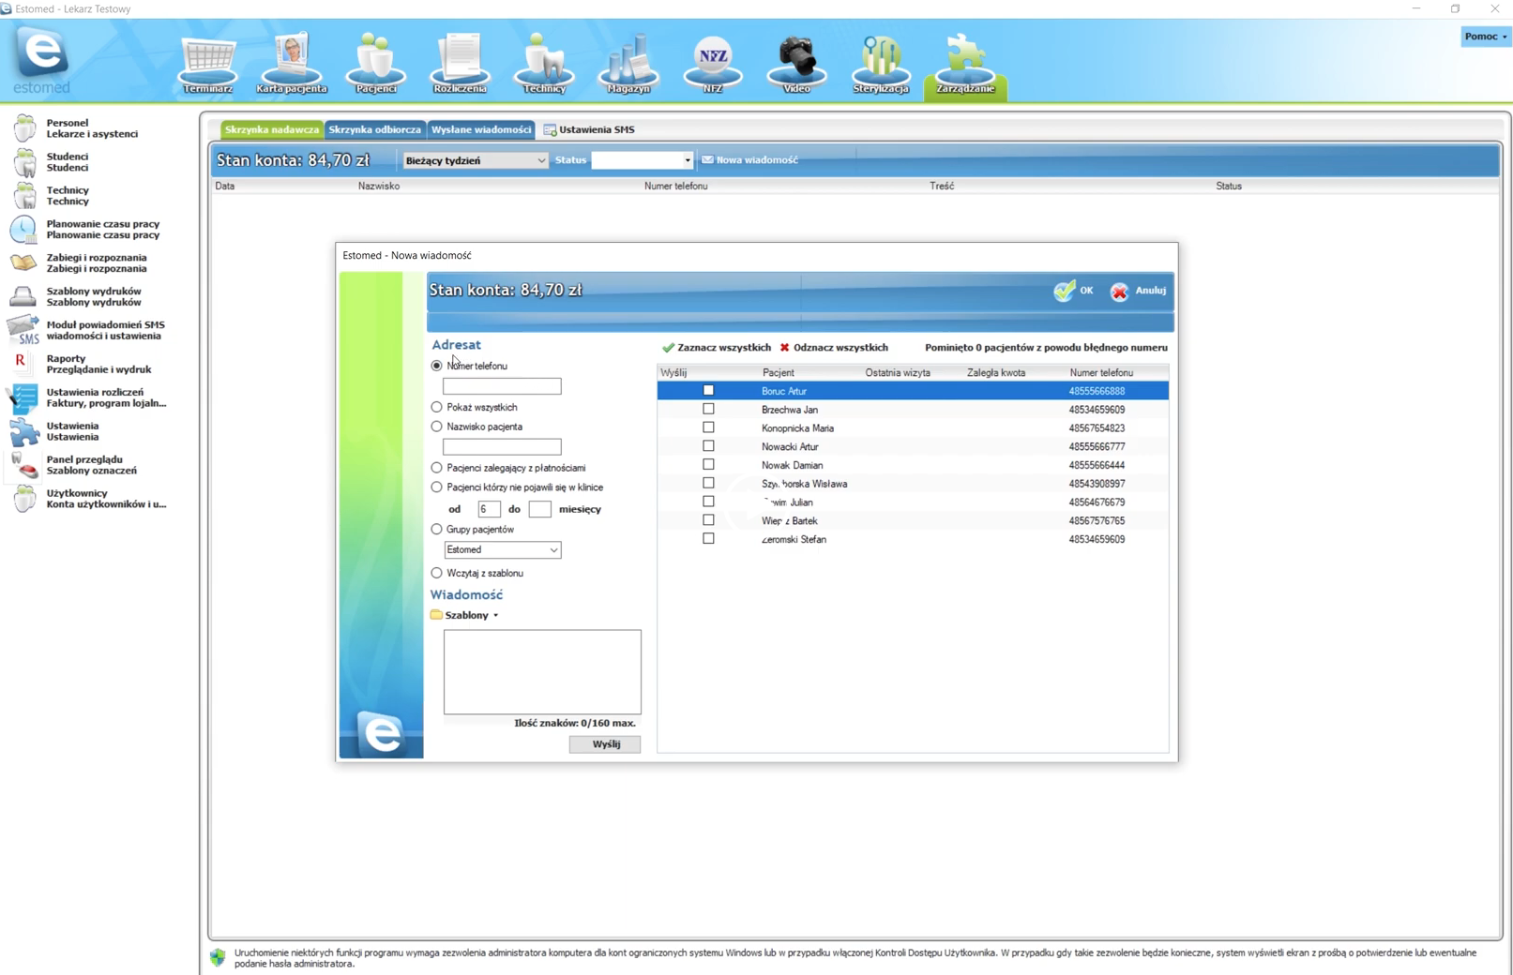Viewport: 1513px width, 975px height.
Task: Open the Sterylizacja module
Action: click(x=880, y=61)
